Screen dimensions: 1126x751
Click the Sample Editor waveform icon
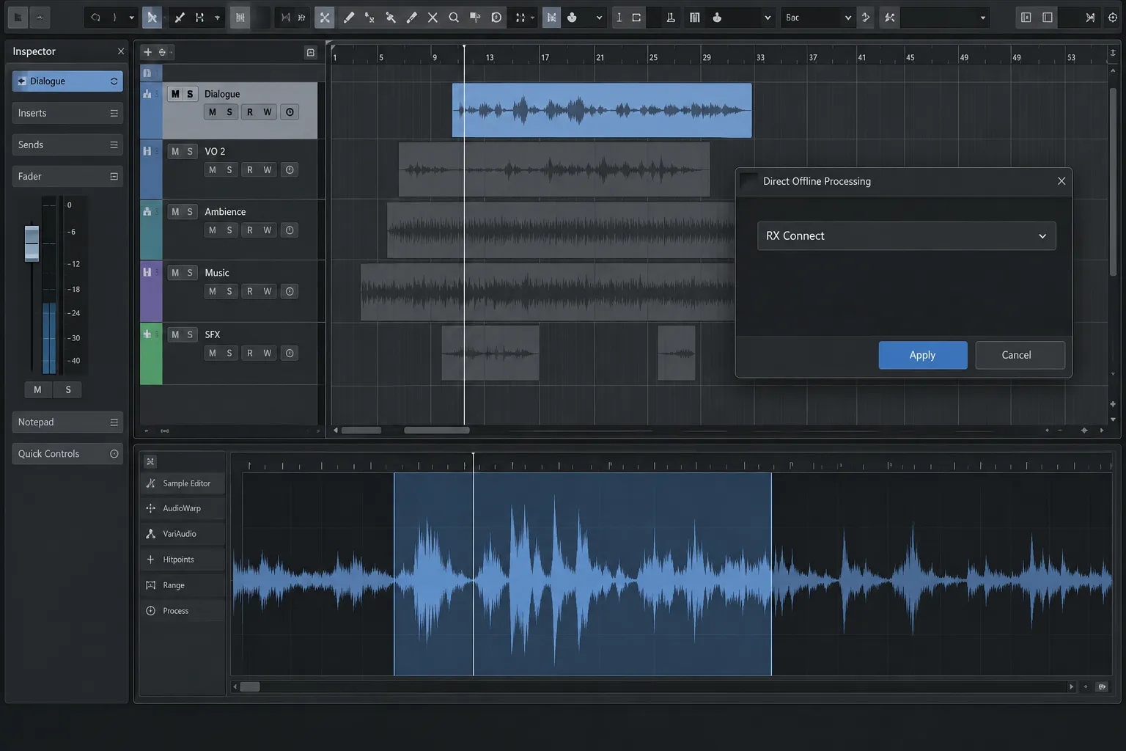click(151, 483)
